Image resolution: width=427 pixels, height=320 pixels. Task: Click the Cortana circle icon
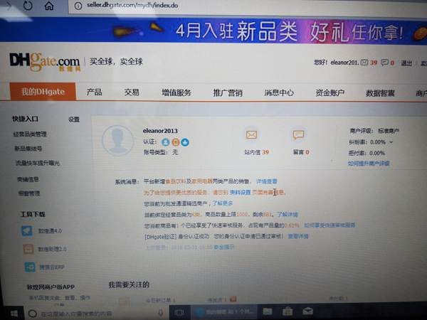(x=33, y=314)
